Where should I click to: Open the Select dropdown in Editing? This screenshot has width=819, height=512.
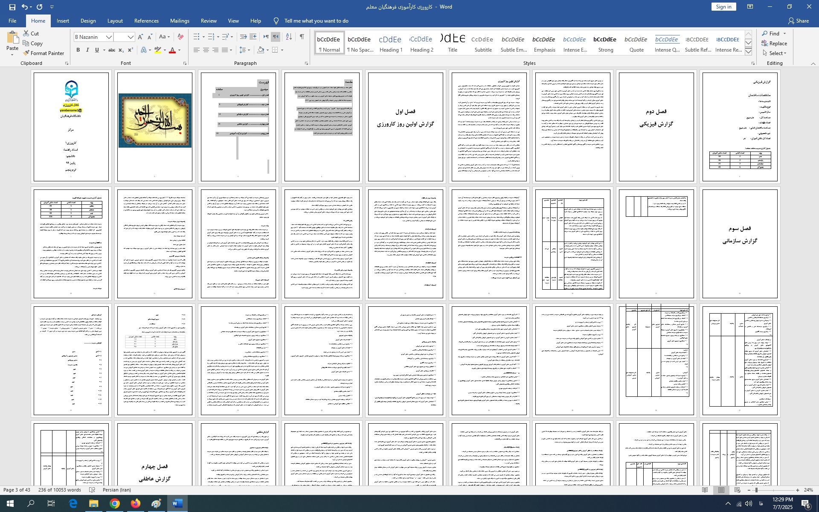776,53
